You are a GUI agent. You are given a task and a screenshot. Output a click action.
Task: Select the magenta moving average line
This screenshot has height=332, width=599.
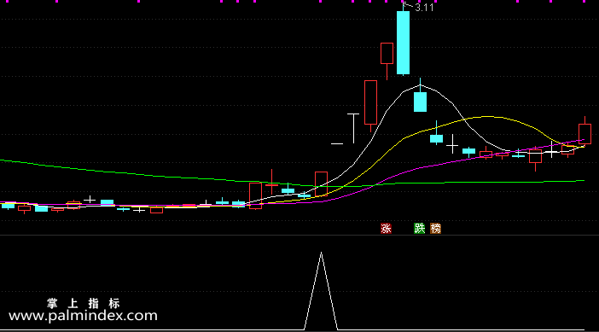pyautogui.click(x=420, y=167)
